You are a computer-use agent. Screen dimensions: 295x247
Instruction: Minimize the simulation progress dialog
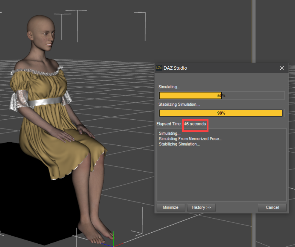click(x=171, y=207)
